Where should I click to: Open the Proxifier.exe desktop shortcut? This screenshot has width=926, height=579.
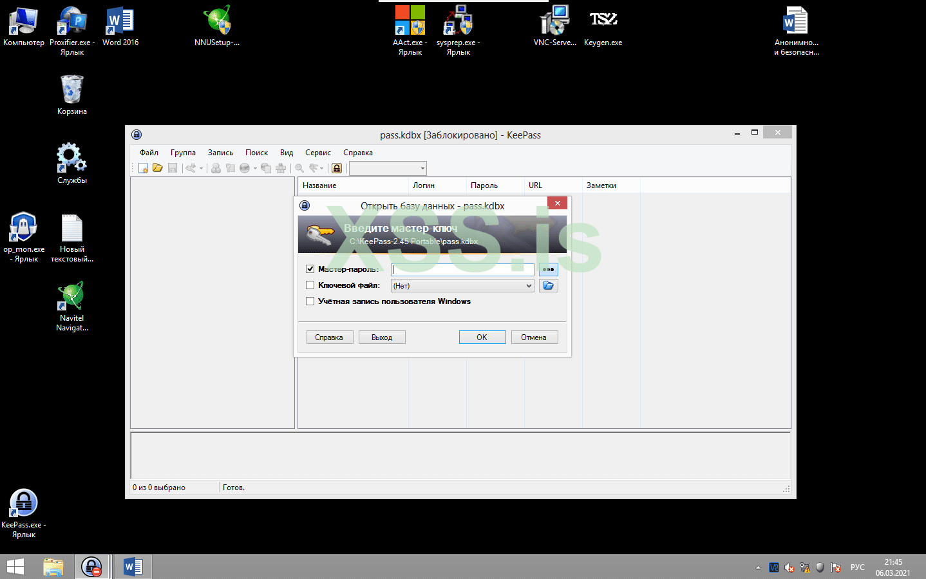click(72, 31)
